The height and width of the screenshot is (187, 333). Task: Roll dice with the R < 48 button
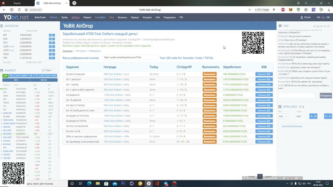[x=313, y=116]
